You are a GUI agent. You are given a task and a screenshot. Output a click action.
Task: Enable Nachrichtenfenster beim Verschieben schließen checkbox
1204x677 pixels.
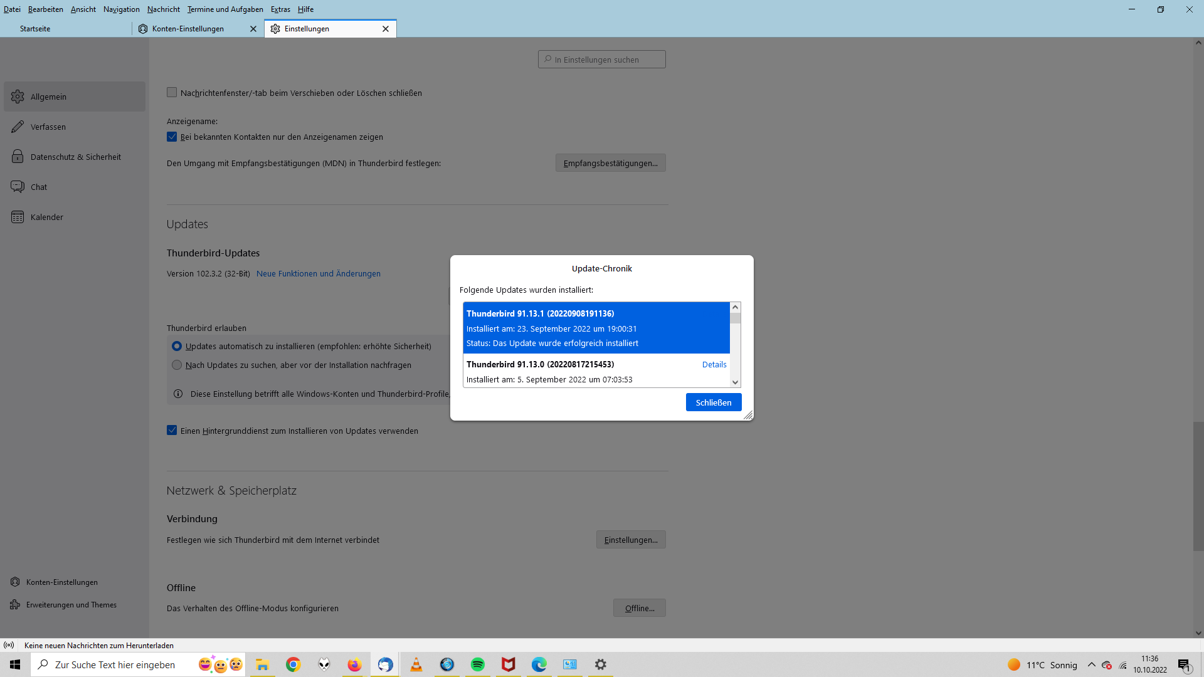pos(172,93)
